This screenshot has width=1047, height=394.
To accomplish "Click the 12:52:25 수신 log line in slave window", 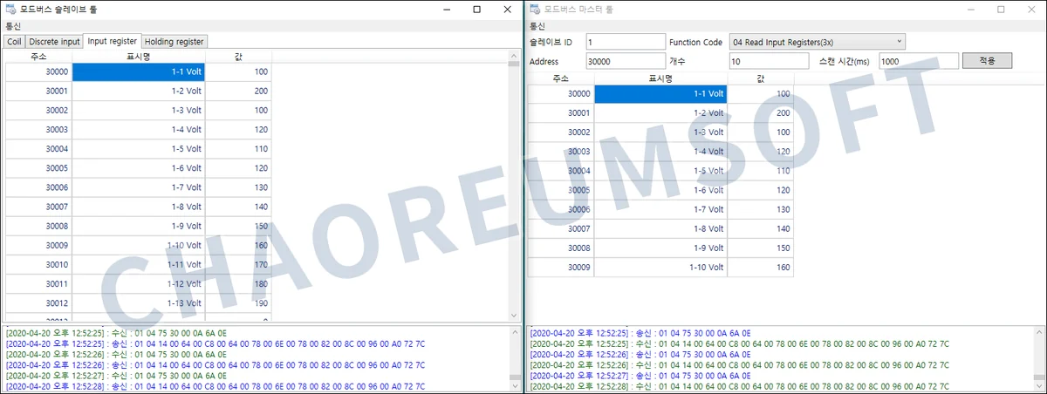I will pyautogui.click(x=116, y=332).
